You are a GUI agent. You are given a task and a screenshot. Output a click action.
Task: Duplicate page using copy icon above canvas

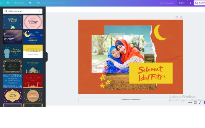[x=181, y=17]
